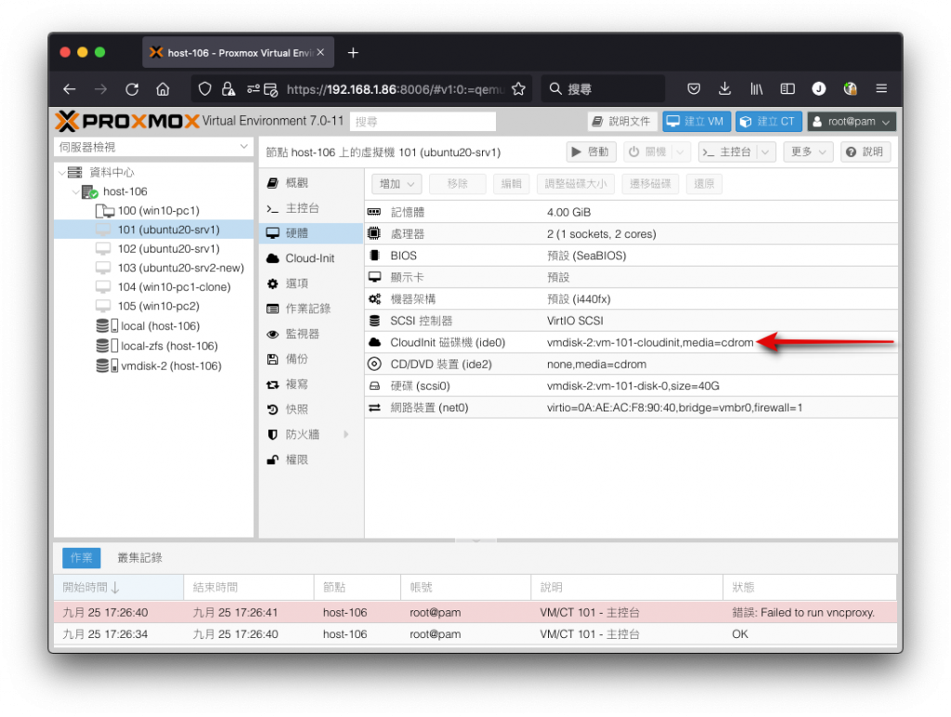Select VM 103 (ubuntu20-srv2-new)
Viewport: 951px width, 717px height.
coord(181,267)
